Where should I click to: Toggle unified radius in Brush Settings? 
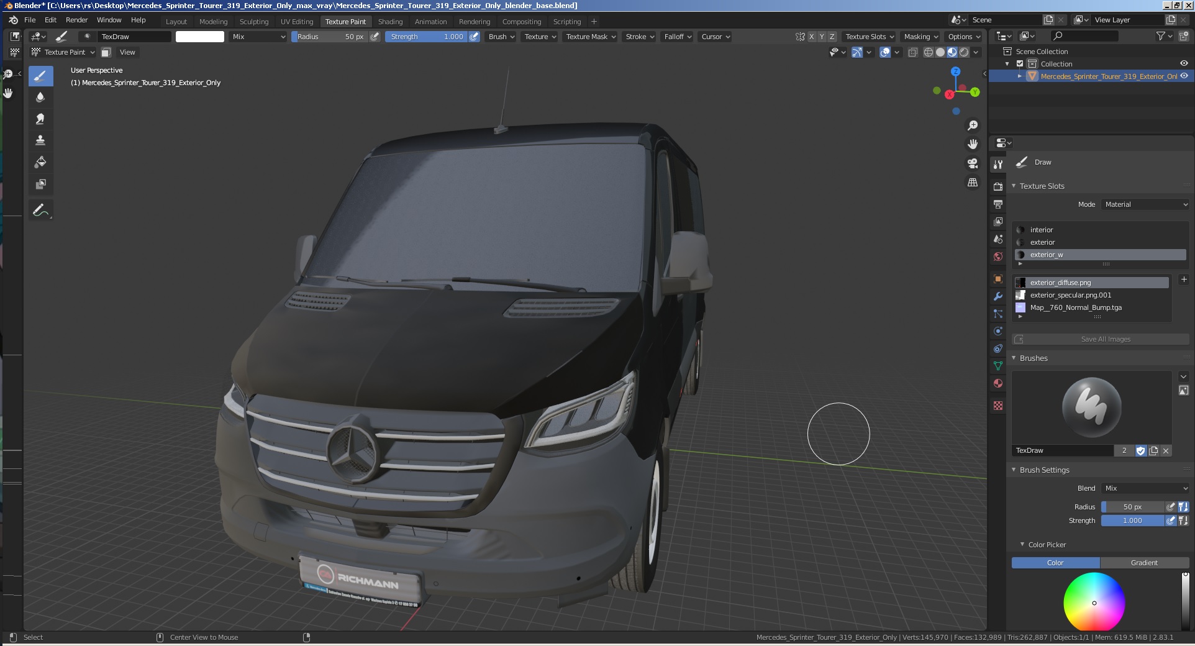tap(1183, 507)
